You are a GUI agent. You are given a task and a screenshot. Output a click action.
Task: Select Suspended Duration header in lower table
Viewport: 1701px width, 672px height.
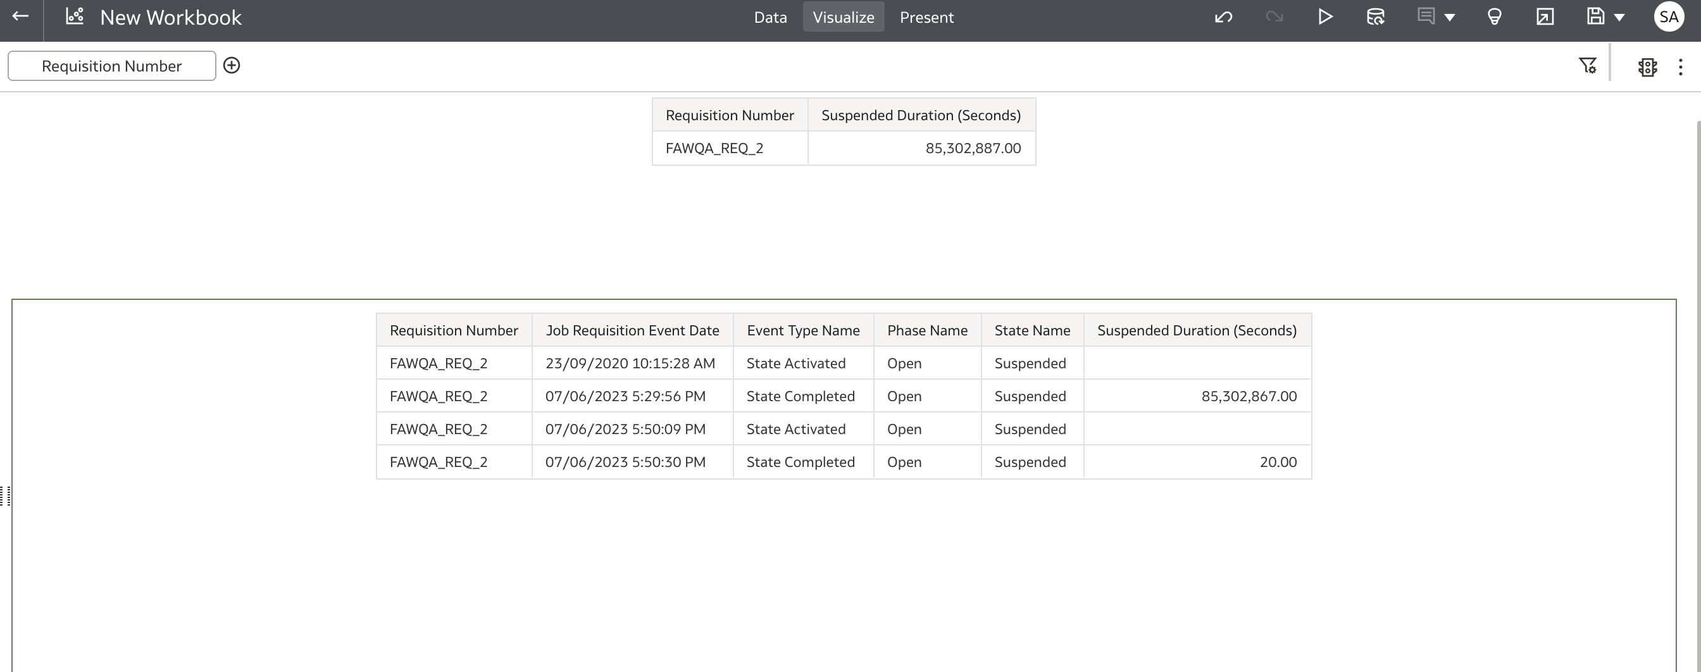pos(1197,330)
